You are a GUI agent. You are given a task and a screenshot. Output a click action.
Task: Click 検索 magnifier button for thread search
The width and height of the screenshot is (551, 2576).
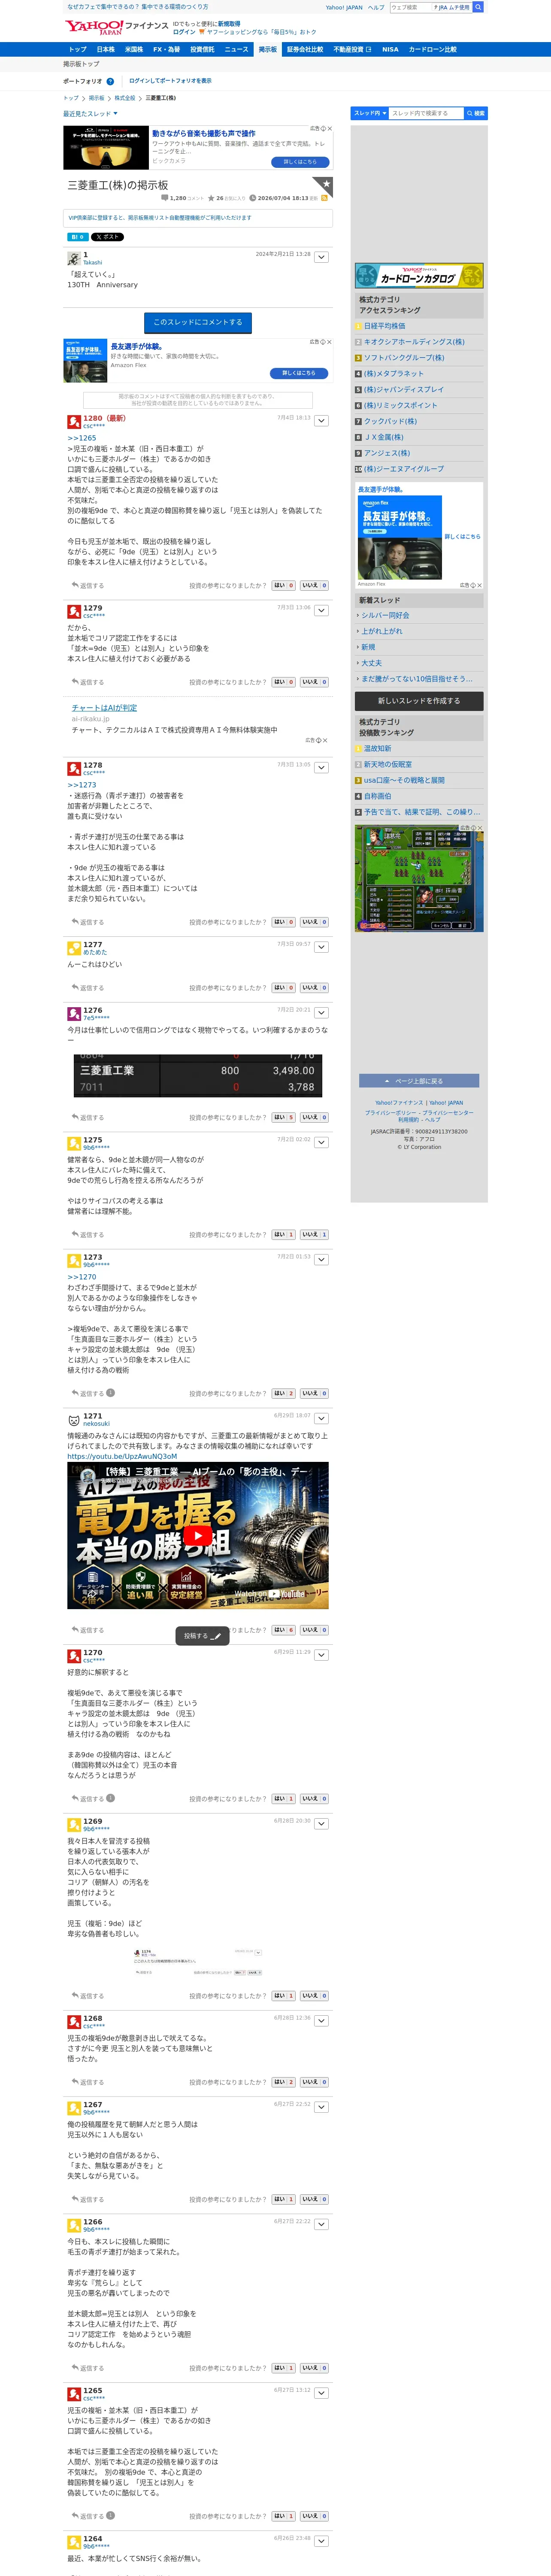click(476, 113)
